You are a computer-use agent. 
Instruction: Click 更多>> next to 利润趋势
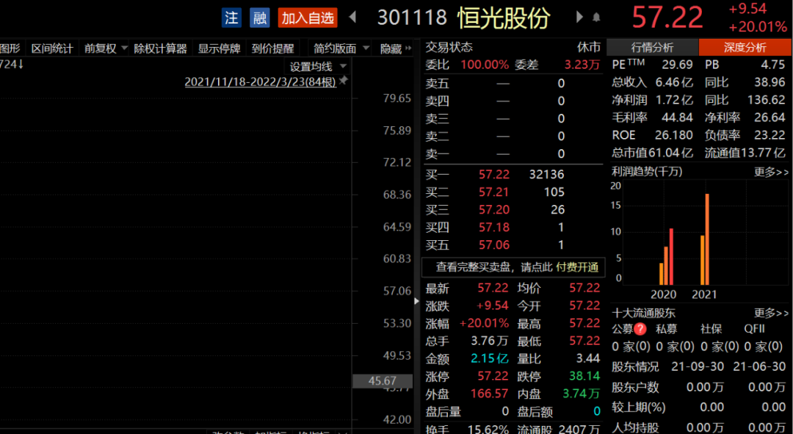click(x=771, y=172)
